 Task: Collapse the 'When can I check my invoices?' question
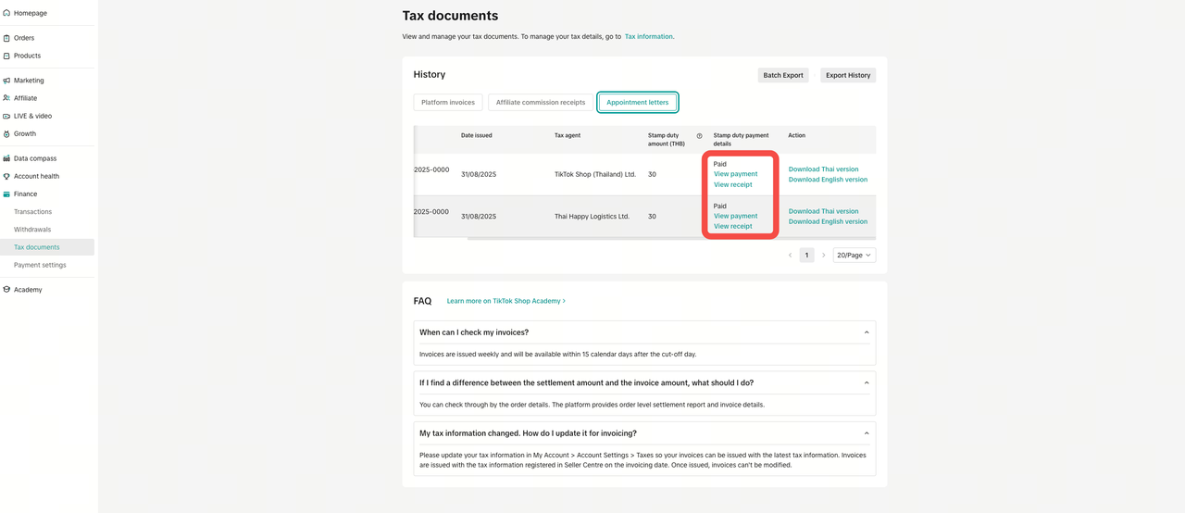pyautogui.click(x=867, y=332)
